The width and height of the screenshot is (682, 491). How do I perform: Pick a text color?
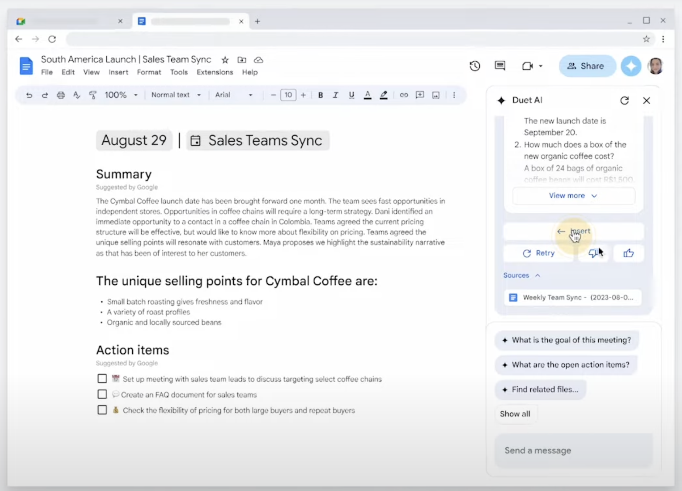pyautogui.click(x=368, y=95)
